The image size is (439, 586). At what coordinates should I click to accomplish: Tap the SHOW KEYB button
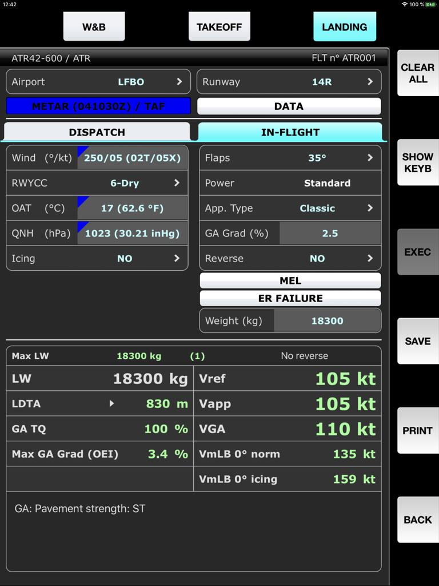coord(418,163)
